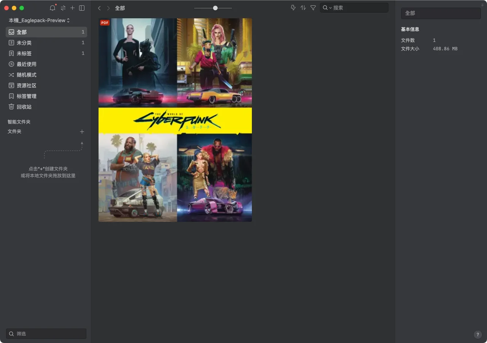Click the 全部 inbox icon
Viewport: 487px width, 343px height.
tap(11, 32)
